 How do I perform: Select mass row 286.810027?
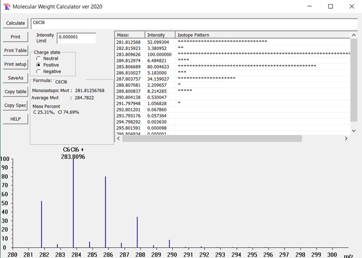pyautogui.click(x=233, y=73)
